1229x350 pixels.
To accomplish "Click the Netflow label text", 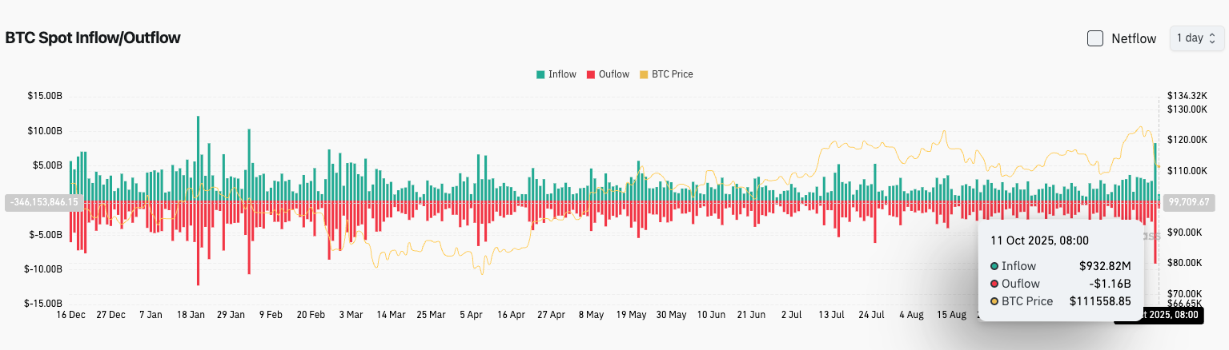I will click(1134, 38).
